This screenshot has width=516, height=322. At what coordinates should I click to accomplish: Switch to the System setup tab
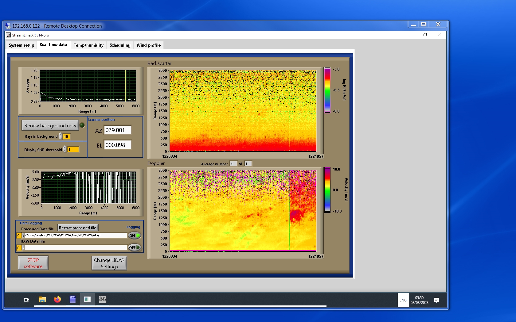click(x=21, y=45)
